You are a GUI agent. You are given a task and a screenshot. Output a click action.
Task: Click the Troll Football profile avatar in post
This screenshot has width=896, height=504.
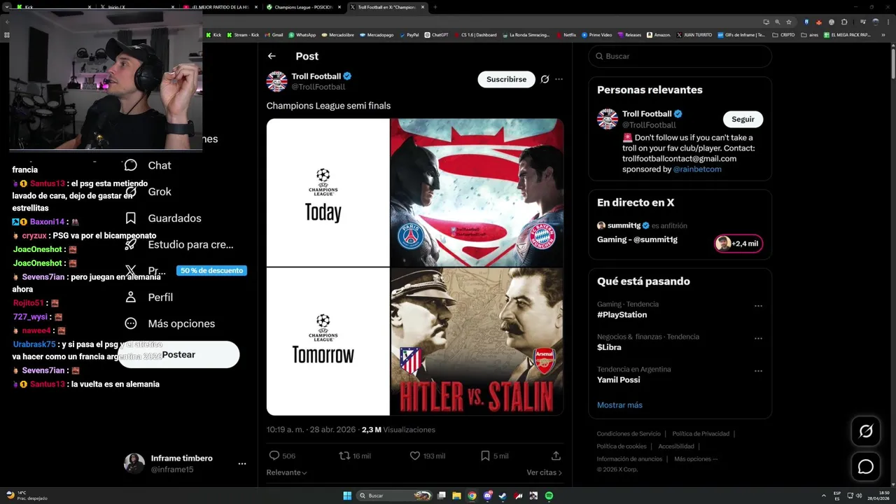[277, 81]
